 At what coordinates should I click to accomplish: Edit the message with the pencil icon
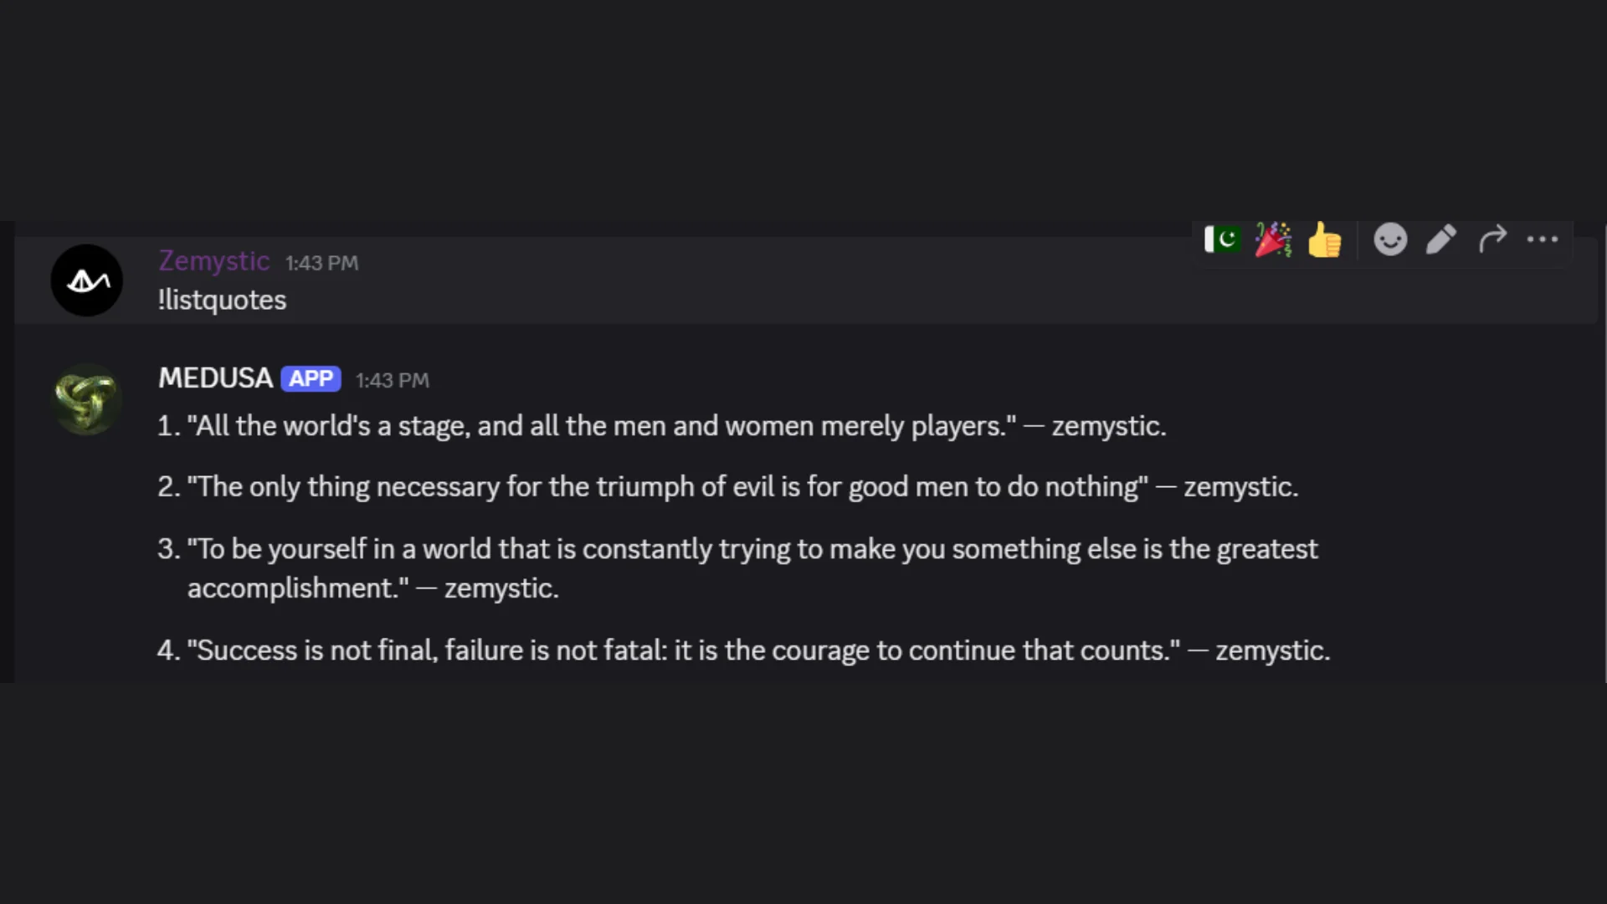(x=1441, y=240)
